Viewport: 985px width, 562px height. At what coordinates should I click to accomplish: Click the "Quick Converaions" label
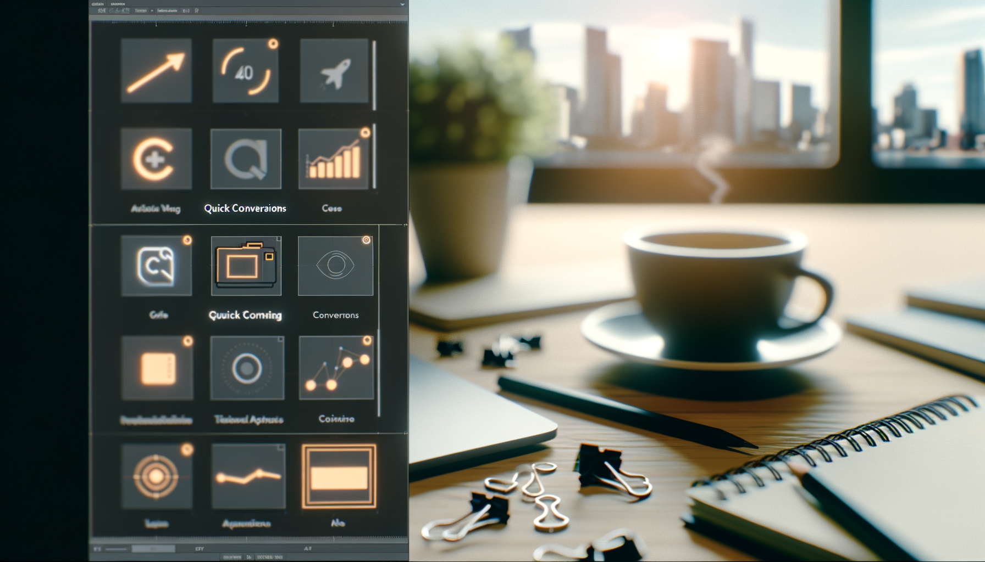point(245,209)
